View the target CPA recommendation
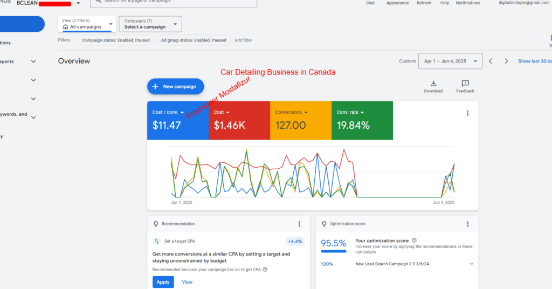This screenshot has height=289, width=552. (187, 282)
